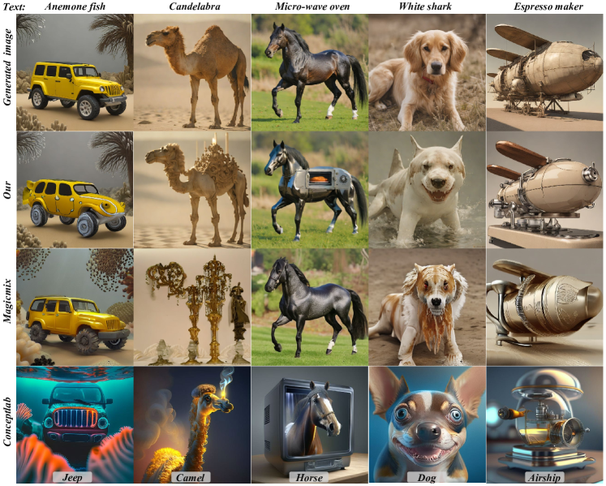606x486 pixels.
Task: Click the 'Magicmix' row label
Action: pyautogui.click(x=7, y=306)
